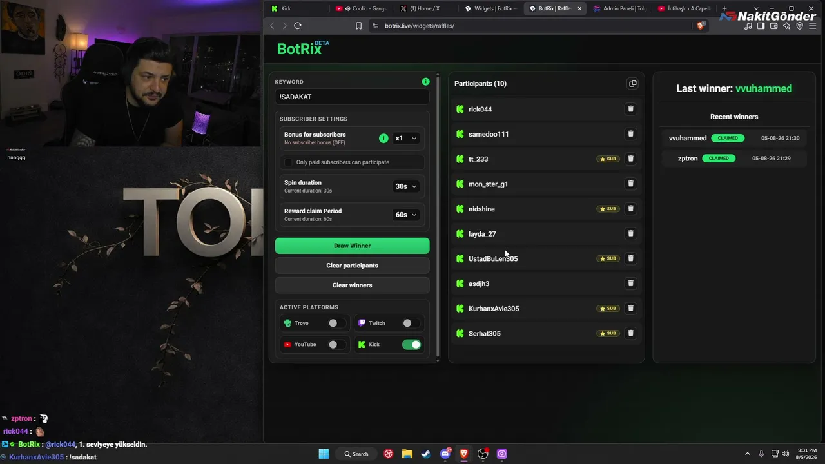Click the Clear winners button
The height and width of the screenshot is (464, 825).
coord(352,285)
